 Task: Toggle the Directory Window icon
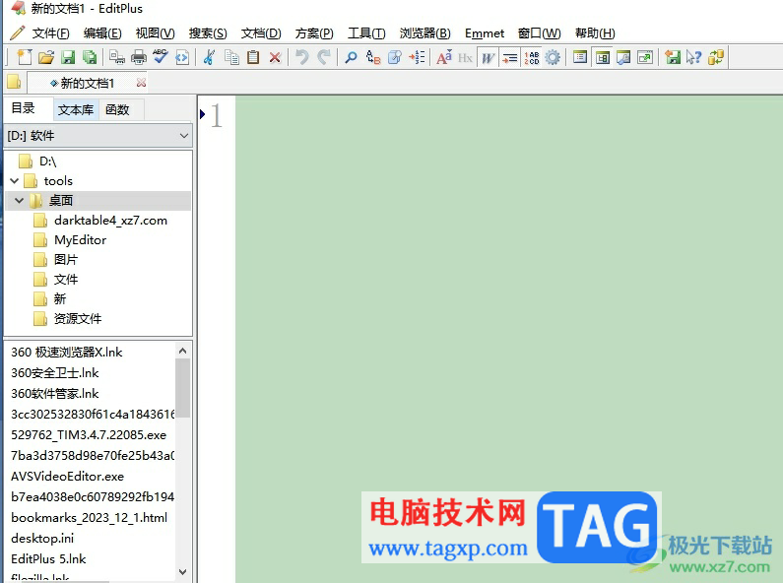coord(580,57)
